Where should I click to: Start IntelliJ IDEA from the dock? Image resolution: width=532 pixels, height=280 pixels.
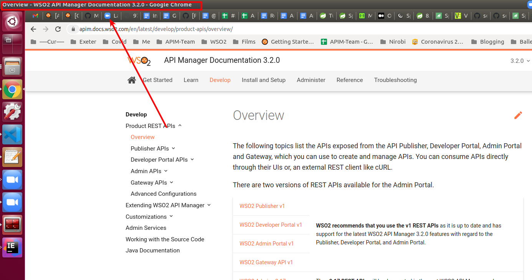click(12, 247)
